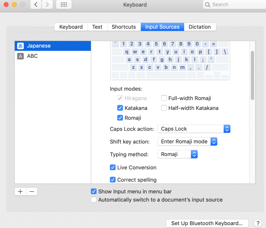Click the plus button to add input source
The image size is (266, 228).
20,191
